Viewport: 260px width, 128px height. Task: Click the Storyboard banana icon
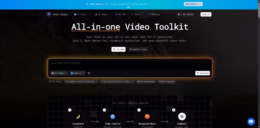(x=78, y=117)
